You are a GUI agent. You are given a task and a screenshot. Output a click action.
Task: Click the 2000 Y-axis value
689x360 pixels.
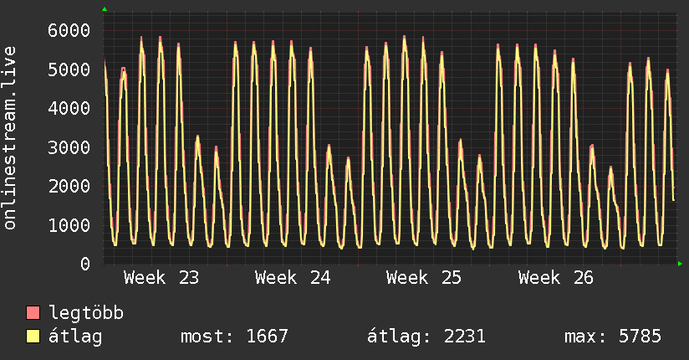tap(69, 186)
